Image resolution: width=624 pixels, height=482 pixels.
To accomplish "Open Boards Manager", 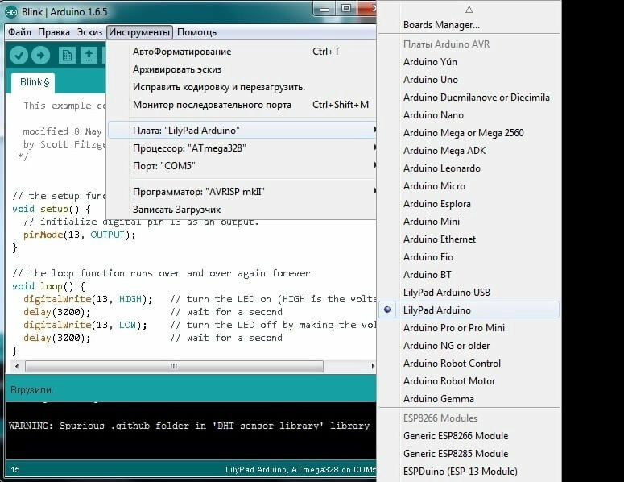I will pyautogui.click(x=469, y=25).
